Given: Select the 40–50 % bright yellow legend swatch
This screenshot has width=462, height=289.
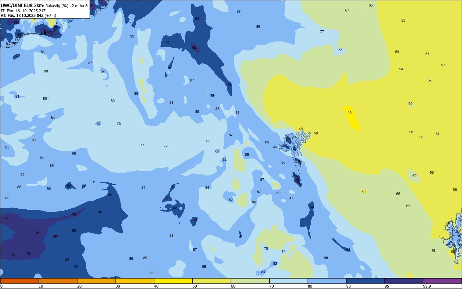Looking at the screenshot, I should (173, 281).
